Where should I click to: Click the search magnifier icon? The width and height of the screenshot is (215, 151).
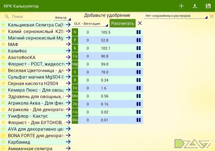7,16
